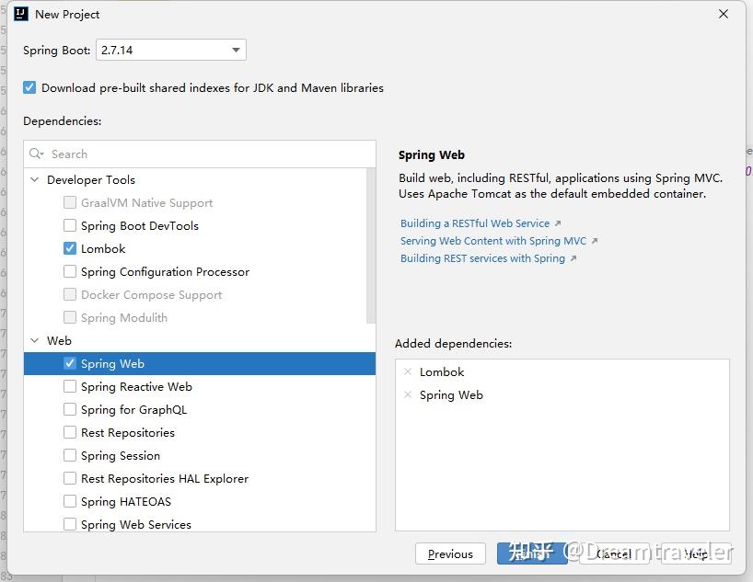This screenshot has width=753, height=582.
Task: Open the Spring Boot version dropdown
Action: (171, 50)
